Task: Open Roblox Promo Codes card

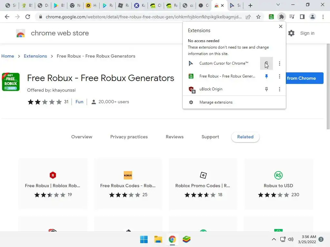Action: pyautogui.click(x=203, y=184)
